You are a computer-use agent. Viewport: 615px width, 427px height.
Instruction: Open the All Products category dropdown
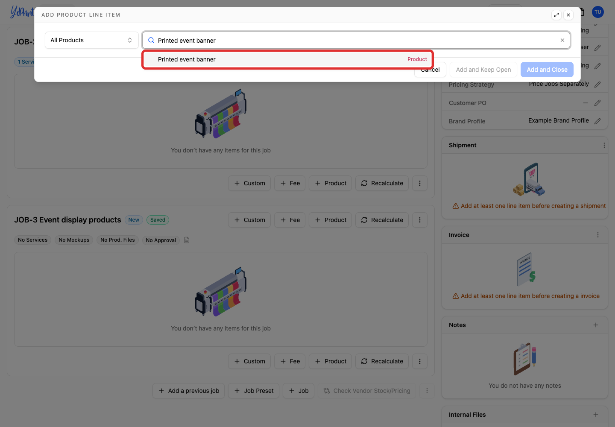pyautogui.click(x=92, y=40)
